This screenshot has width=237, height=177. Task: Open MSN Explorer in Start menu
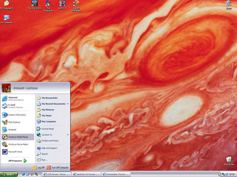click(15, 122)
